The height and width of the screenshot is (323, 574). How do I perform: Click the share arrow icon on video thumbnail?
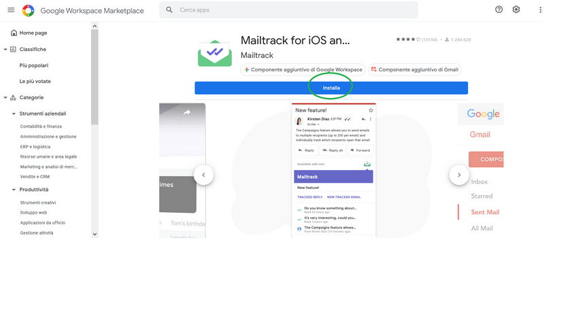coord(187,112)
